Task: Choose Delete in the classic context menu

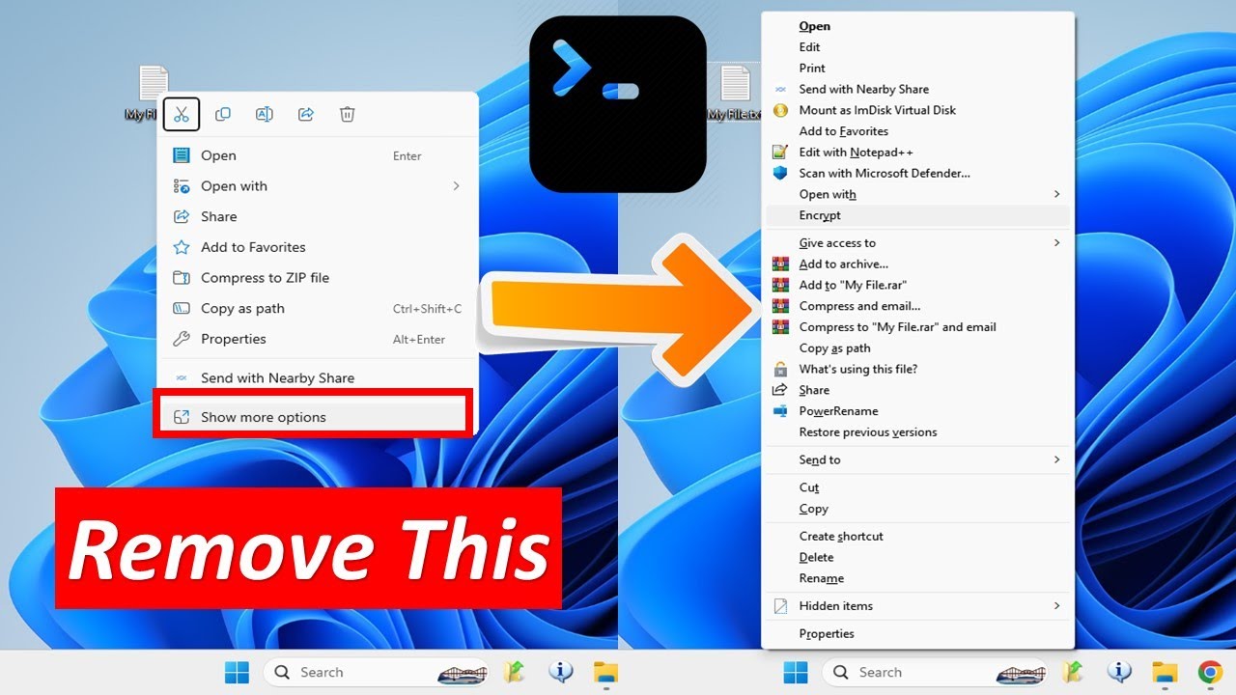Action: pos(917,558)
